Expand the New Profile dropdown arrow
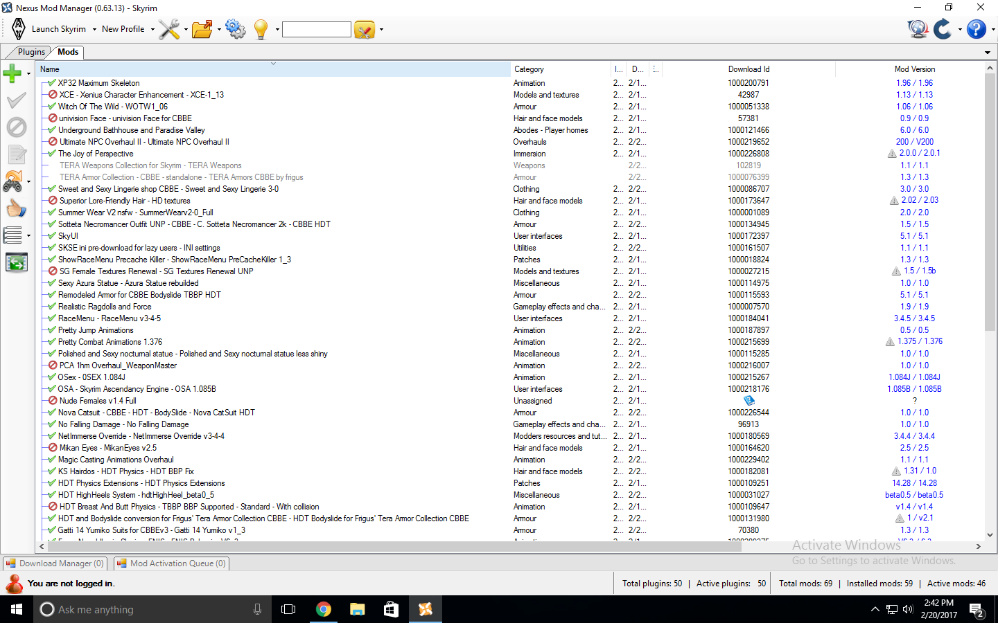This screenshot has width=998, height=623. [152, 30]
